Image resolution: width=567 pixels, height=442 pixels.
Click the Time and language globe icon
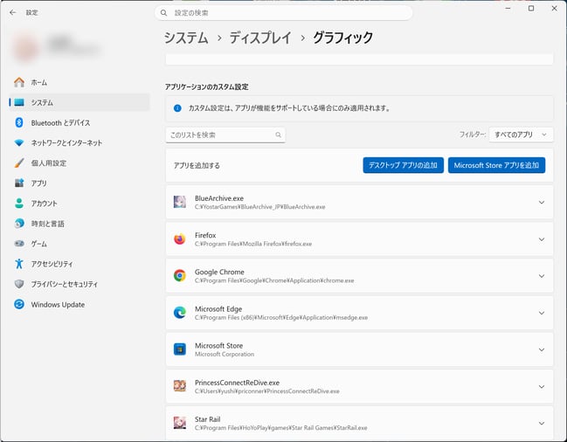[19, 224]
